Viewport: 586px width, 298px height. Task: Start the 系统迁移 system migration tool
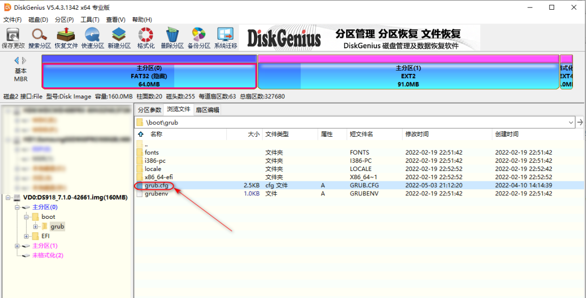click(225, 38)
